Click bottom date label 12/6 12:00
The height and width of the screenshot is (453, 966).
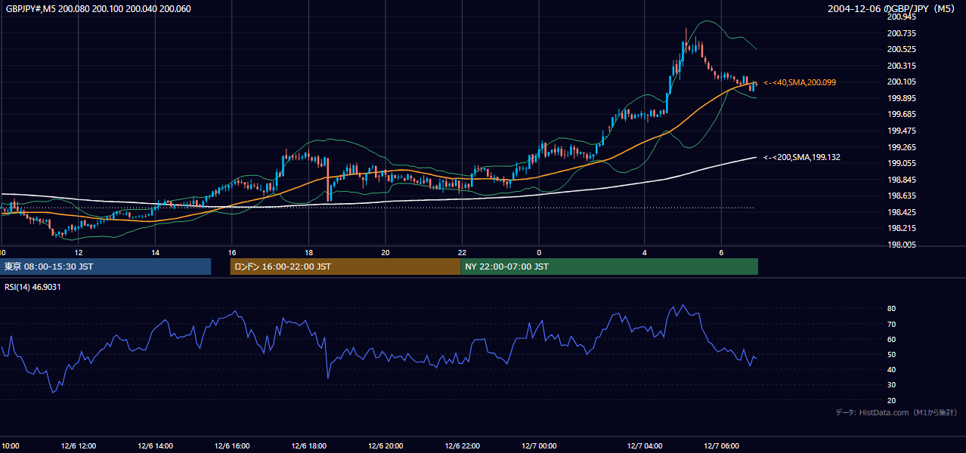[79, 446]
